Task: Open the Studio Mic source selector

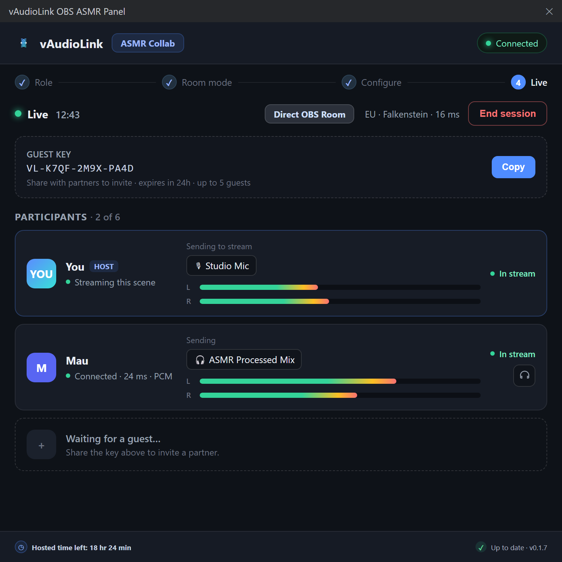Action: [221, 265]
